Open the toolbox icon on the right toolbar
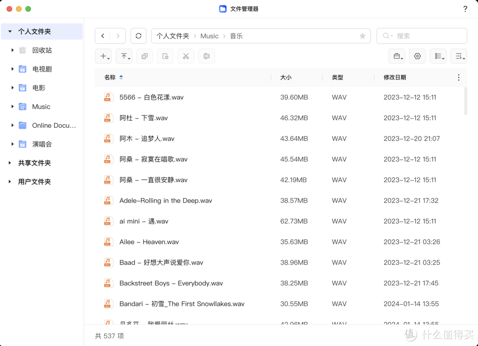 pyautogui.click(x=397, y=56)
